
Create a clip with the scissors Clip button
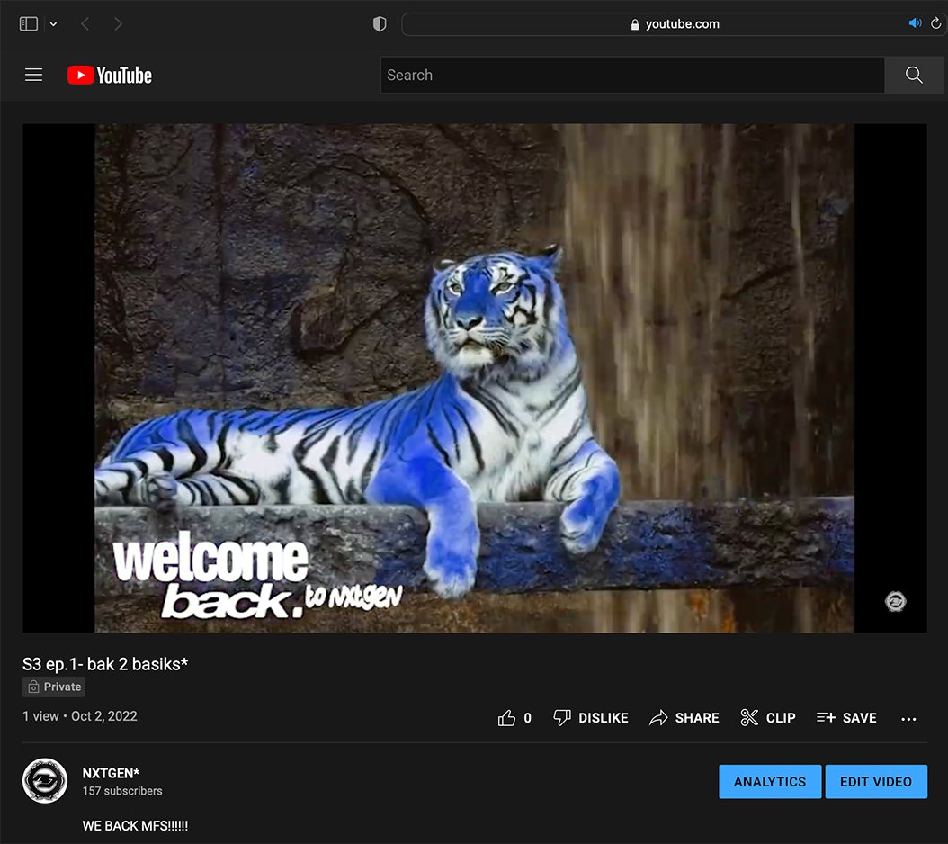coord(768,717)
